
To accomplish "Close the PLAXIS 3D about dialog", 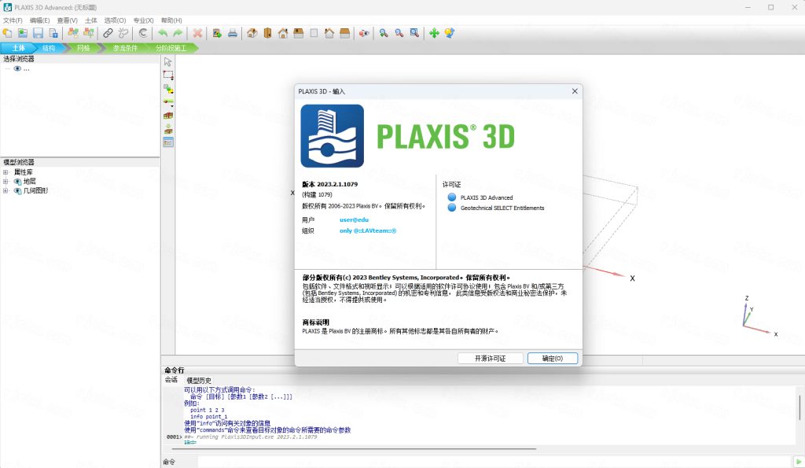I will (x=575, y=91).
